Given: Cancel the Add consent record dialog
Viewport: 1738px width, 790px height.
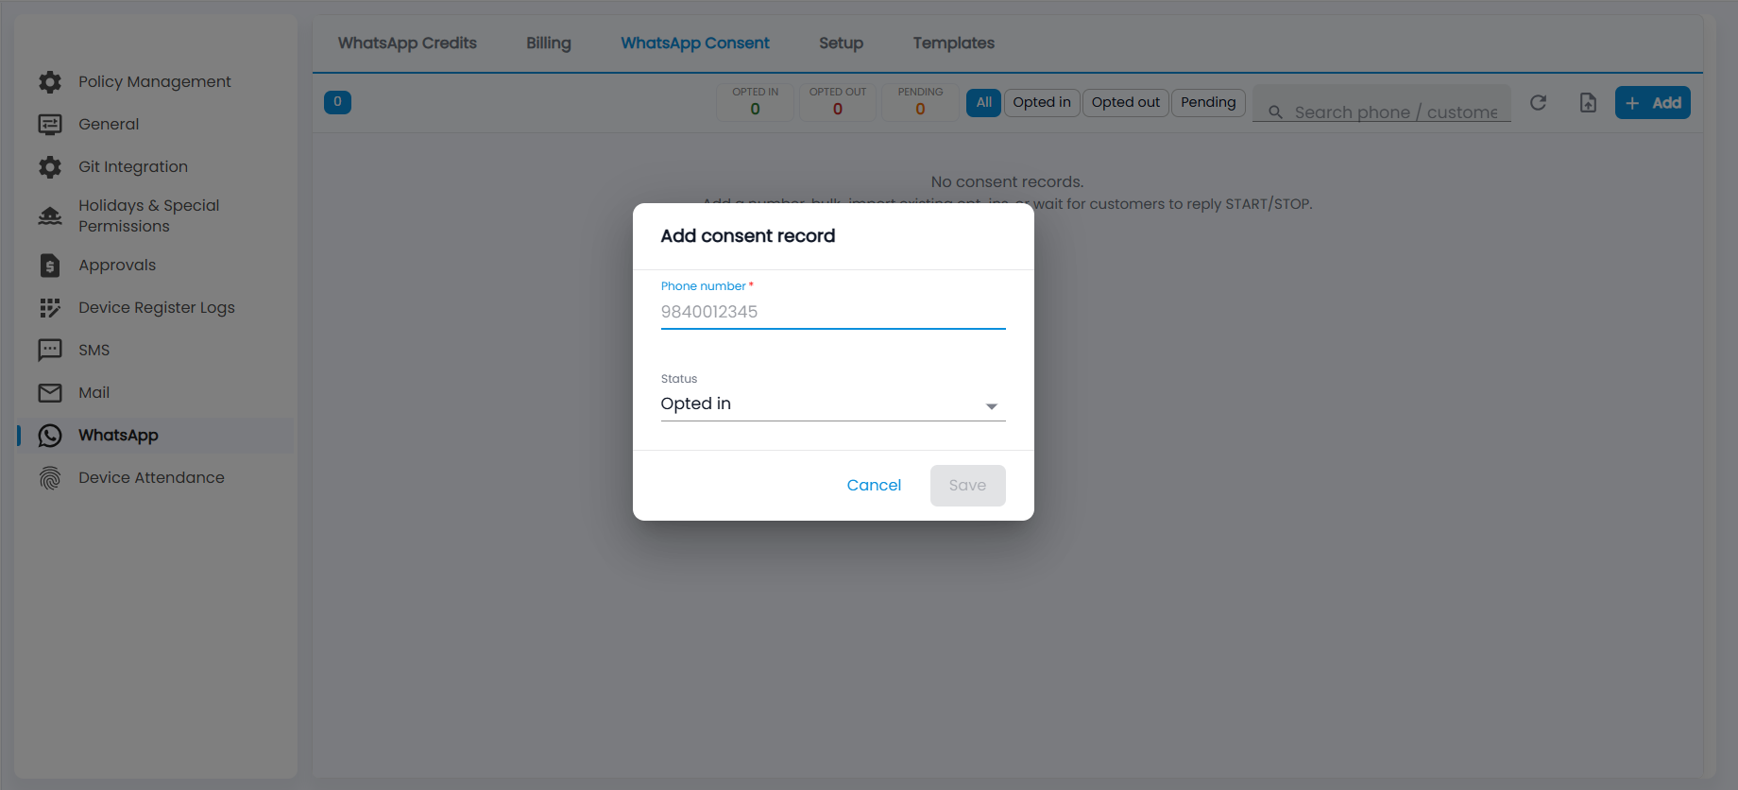Looking at the screenshot, I should 874,486.
